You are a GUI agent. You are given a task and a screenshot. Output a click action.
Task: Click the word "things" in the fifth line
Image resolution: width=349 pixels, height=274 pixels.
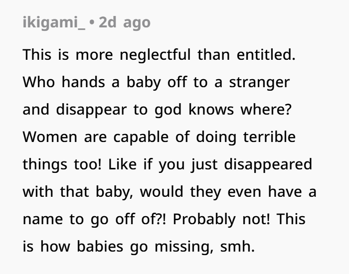click(x=42, y=164)
